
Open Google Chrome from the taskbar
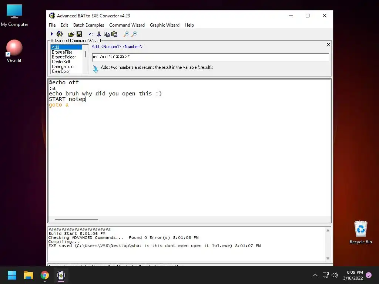(x=45, y=275)
